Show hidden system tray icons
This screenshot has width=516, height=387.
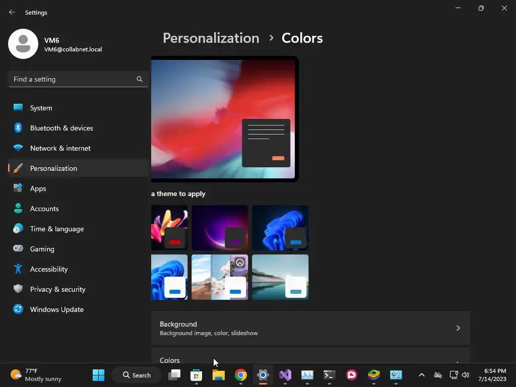[x=422, y=375]
